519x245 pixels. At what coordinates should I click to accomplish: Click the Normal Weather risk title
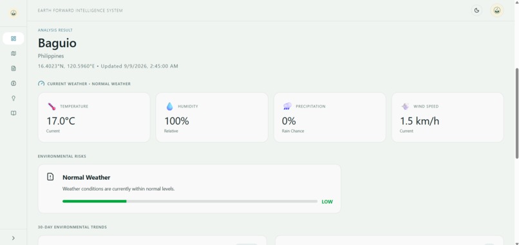tap(86, 177)
